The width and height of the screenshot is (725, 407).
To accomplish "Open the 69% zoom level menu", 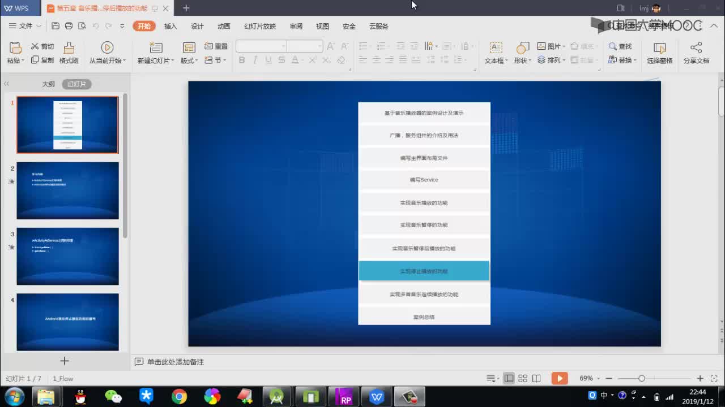I will click(589, 378).
